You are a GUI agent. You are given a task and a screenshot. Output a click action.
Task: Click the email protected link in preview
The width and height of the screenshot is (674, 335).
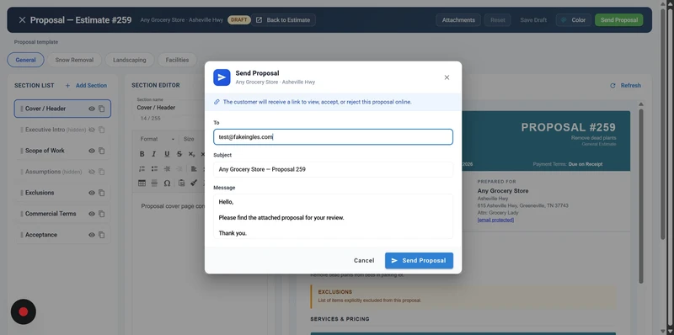click(x=495, y=220)
